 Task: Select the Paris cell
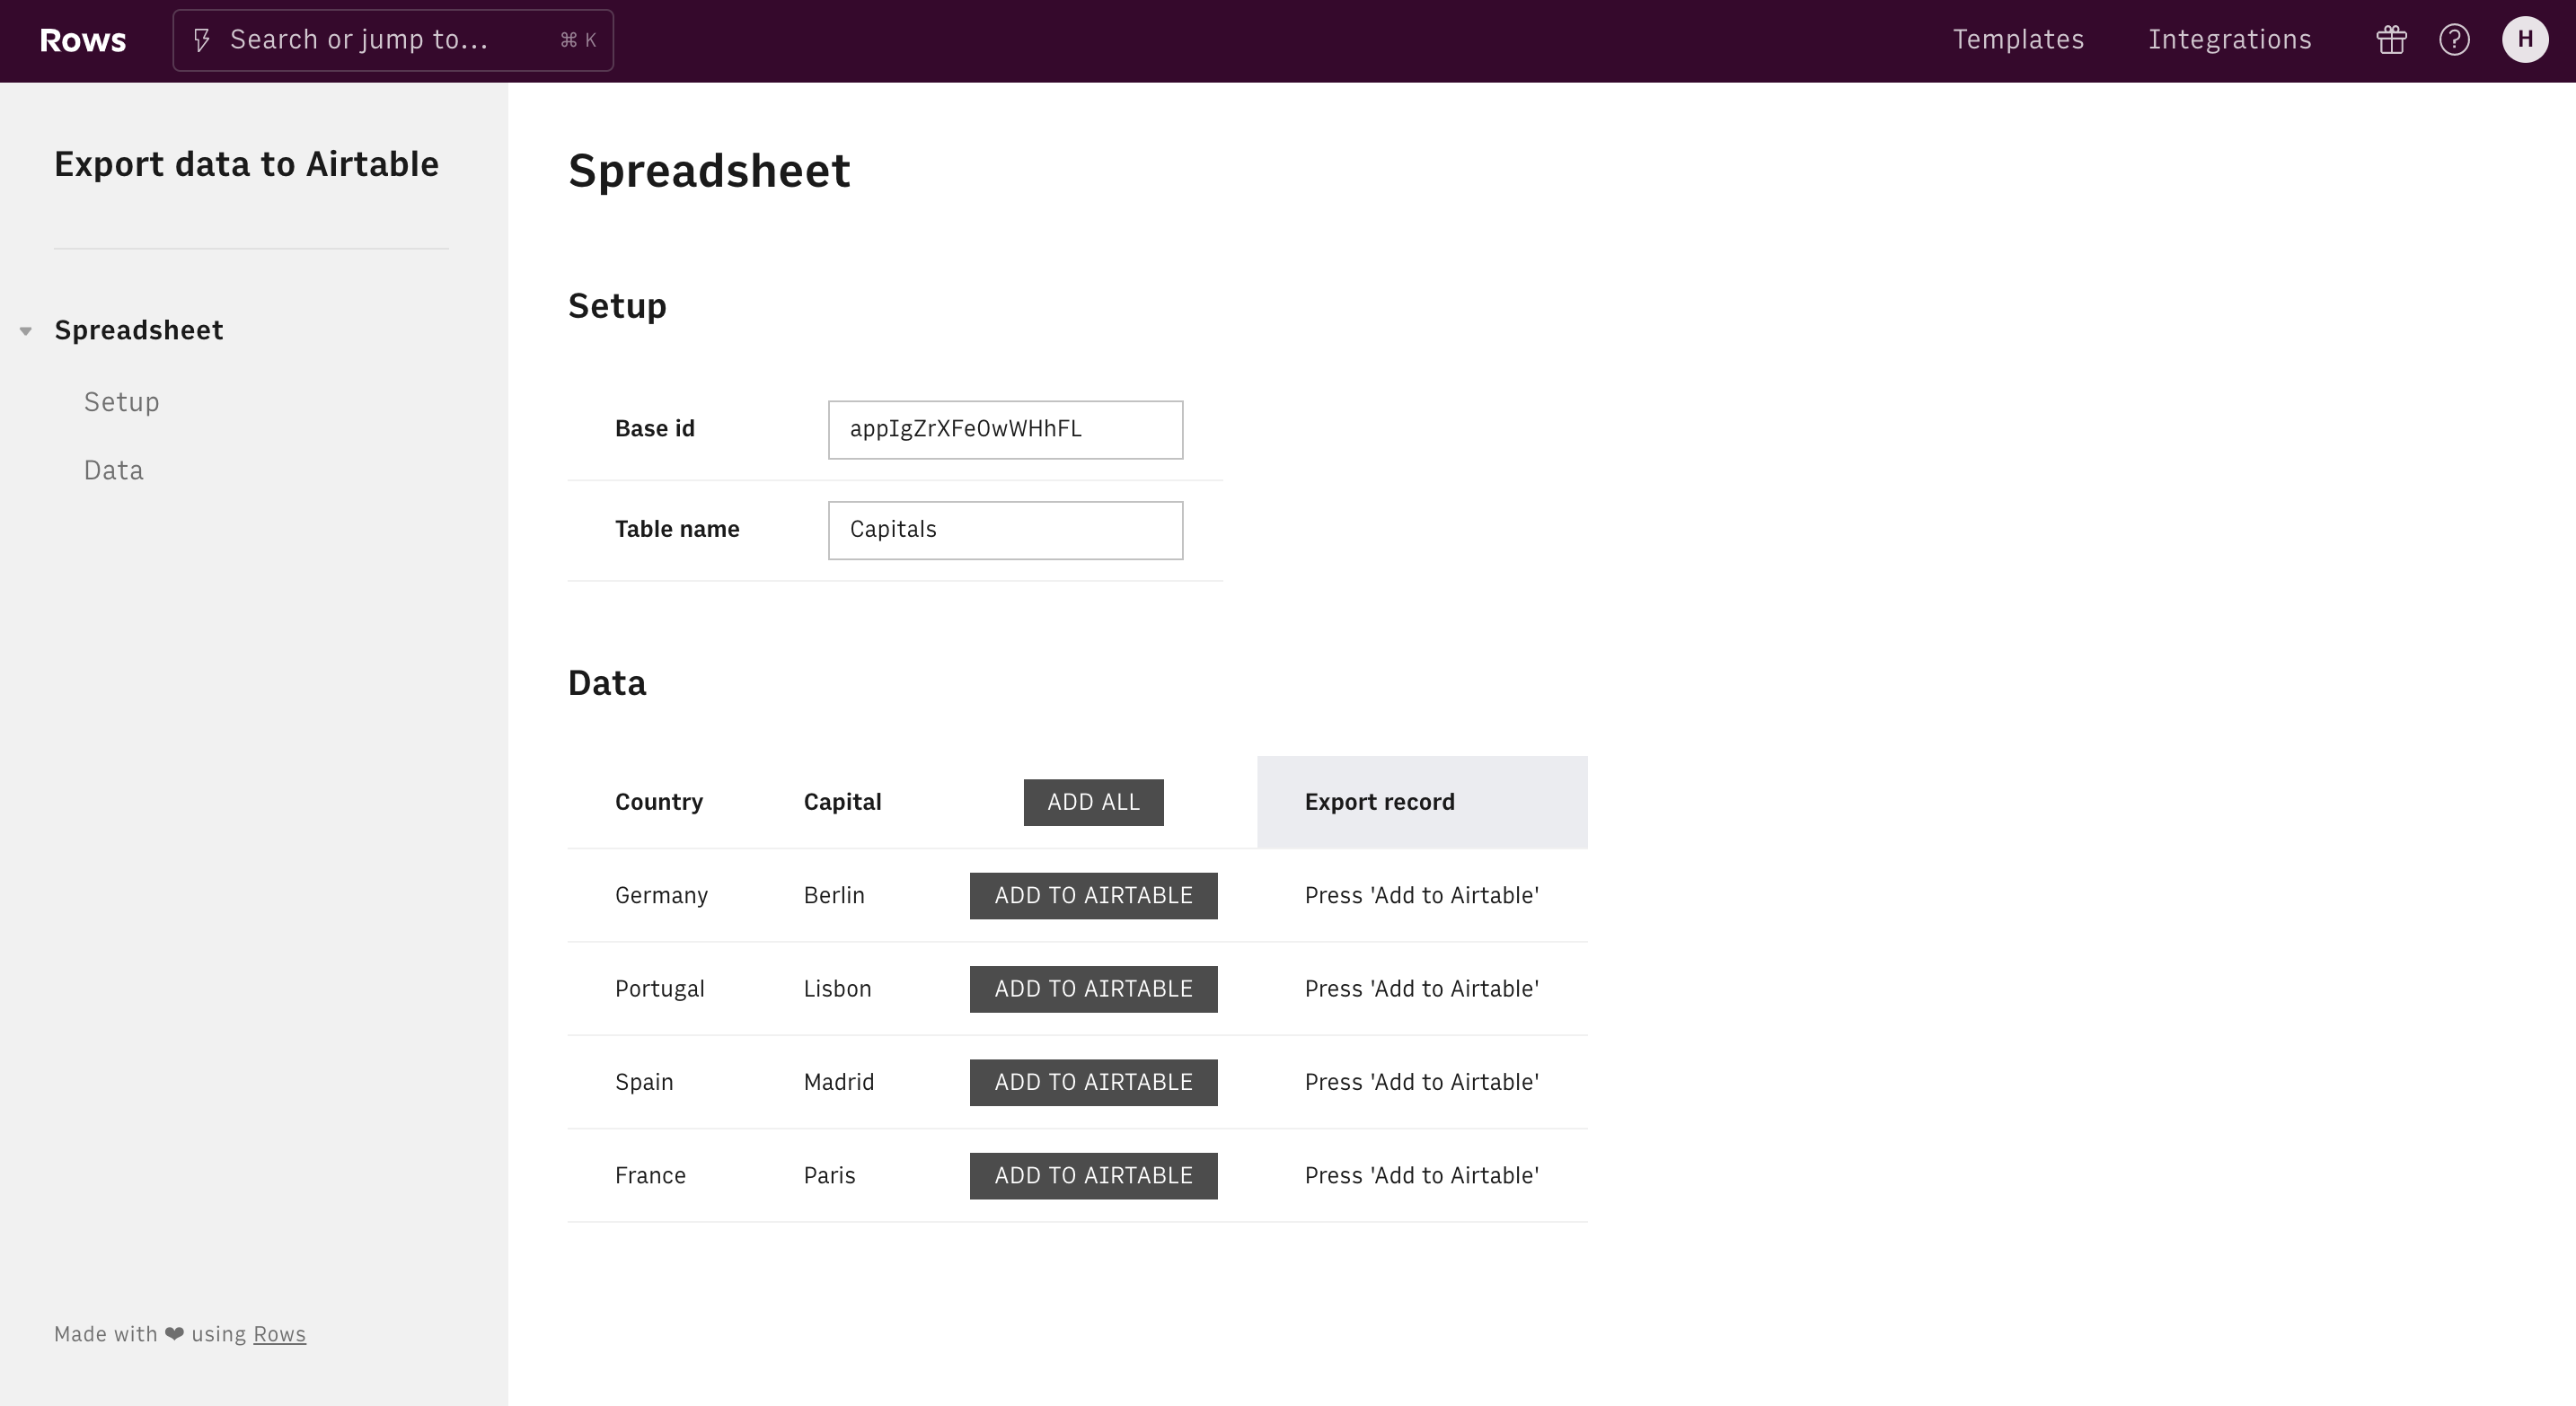pyautogui.click(x=829, y=1175)
